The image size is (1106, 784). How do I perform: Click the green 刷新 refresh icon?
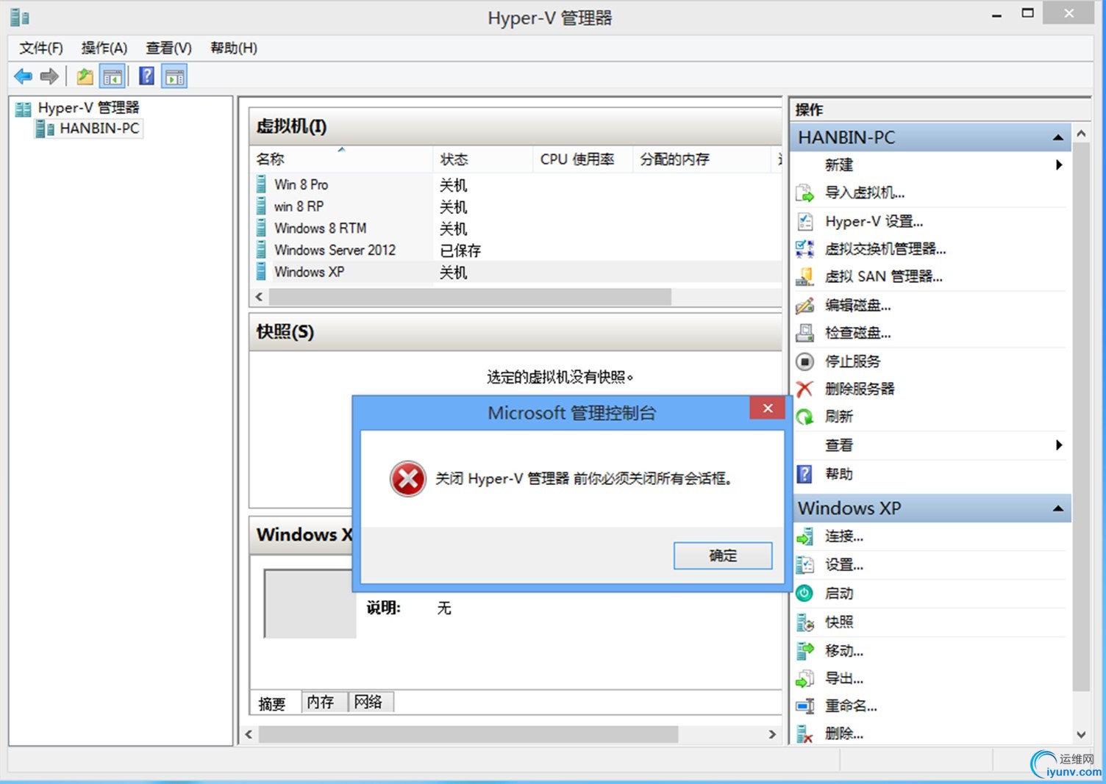tap(805, 417)
